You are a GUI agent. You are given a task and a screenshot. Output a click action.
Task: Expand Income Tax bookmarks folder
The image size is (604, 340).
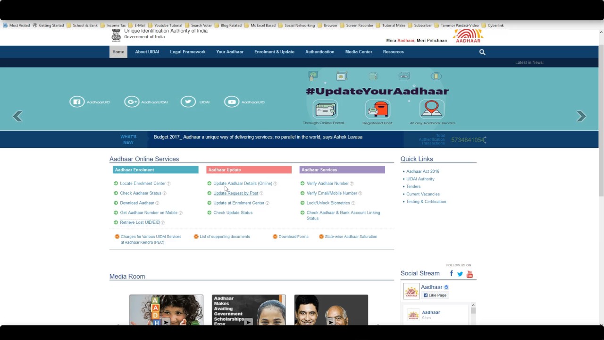coord(113,25)
